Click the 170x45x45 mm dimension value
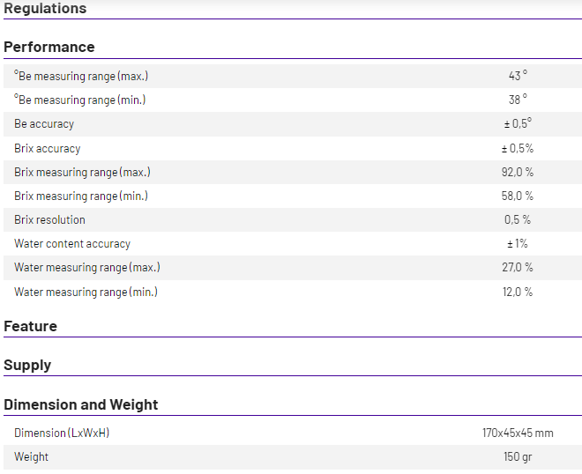Screen dimensions: 582x474 pyautogui.click(x=518, y=433)
